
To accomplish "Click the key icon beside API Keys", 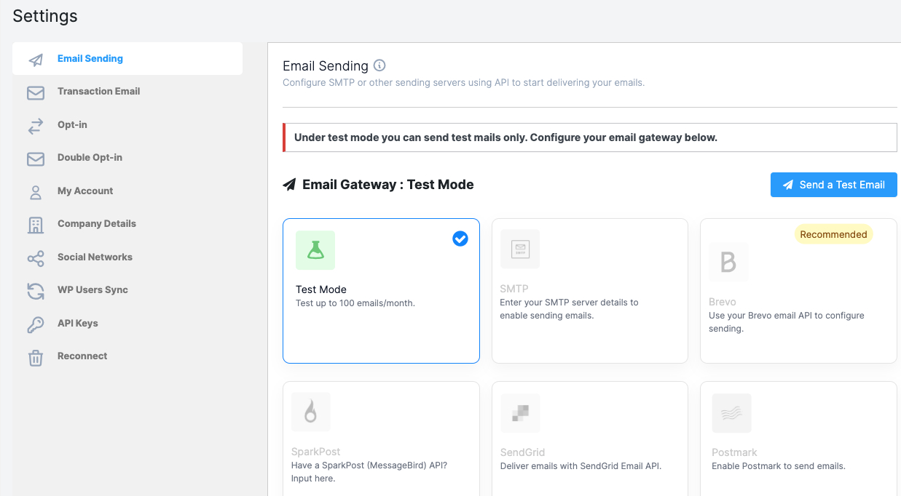I will [36, 324].
